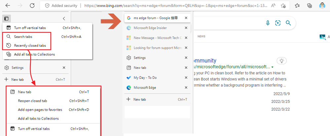Image resolution: width=330 pixels, height=136 pixels.
Task: Click plus New tab button in middle pane
Action: [x=157, y=99]
